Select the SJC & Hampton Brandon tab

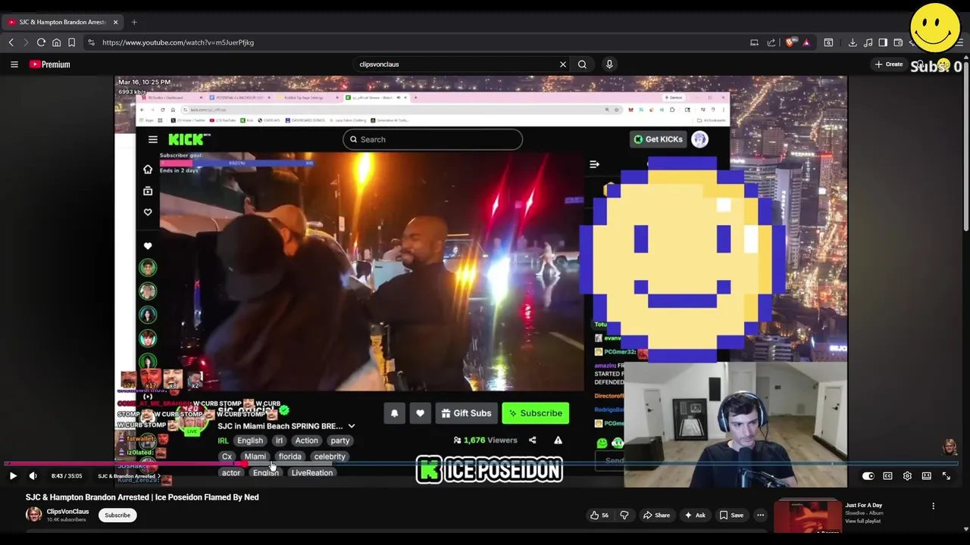coord(64,22)
